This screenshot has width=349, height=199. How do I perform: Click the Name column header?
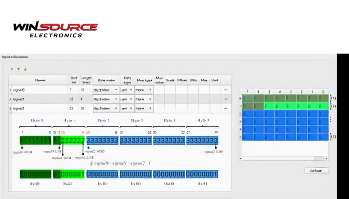pos(40,80)
